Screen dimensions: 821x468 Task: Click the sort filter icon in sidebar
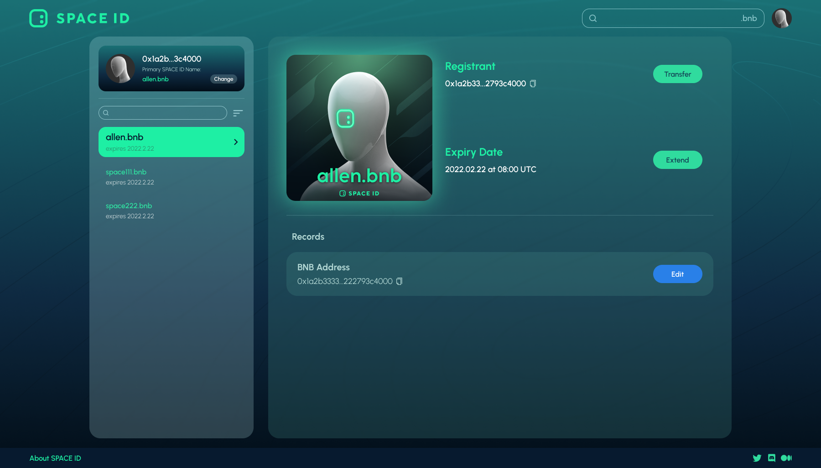[238, 113]
